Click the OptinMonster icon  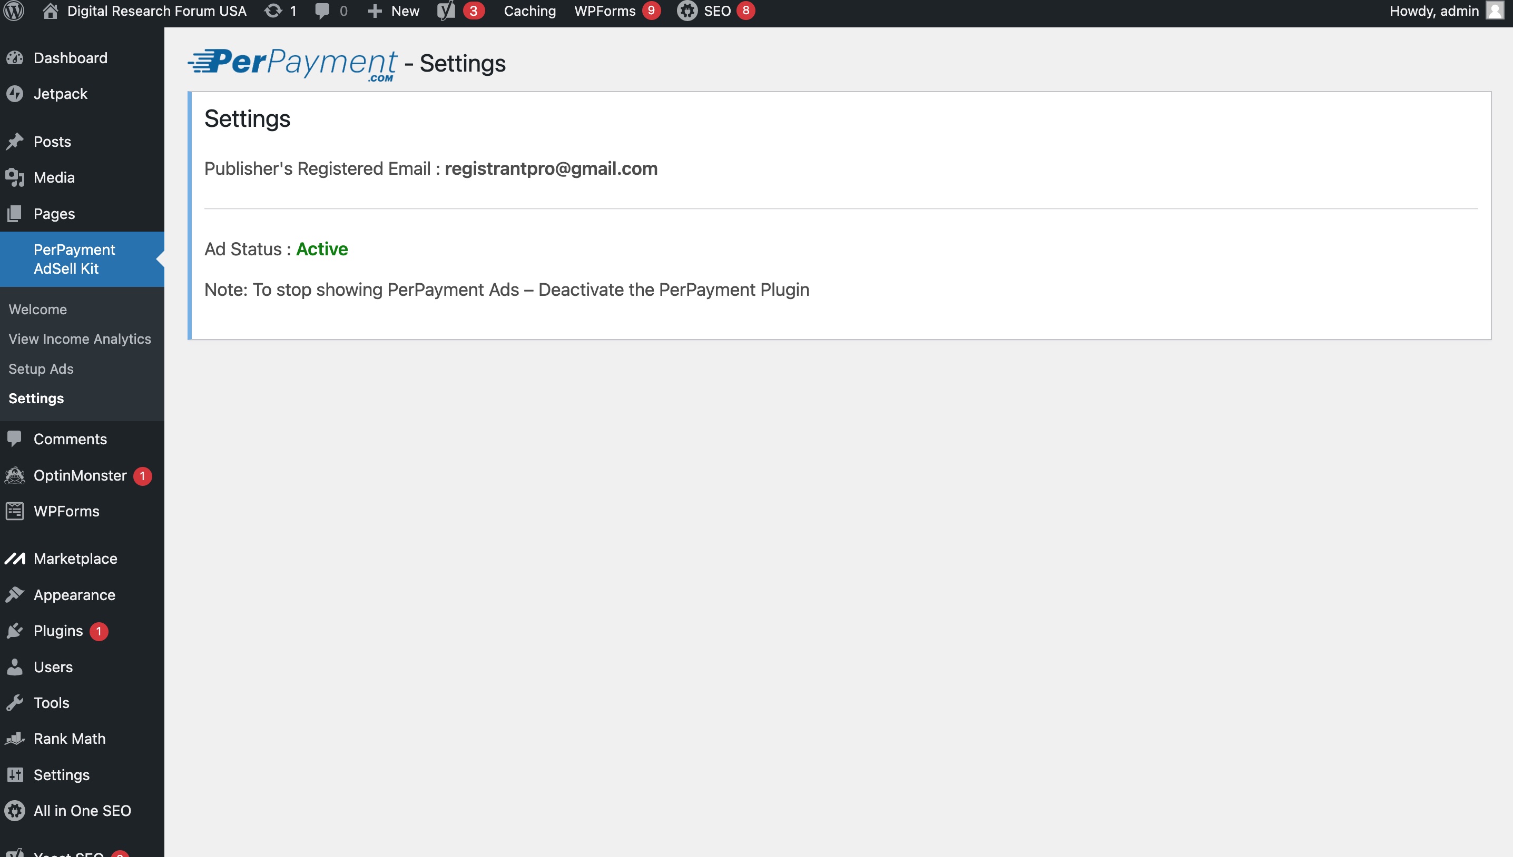click(x=15, y=475)
